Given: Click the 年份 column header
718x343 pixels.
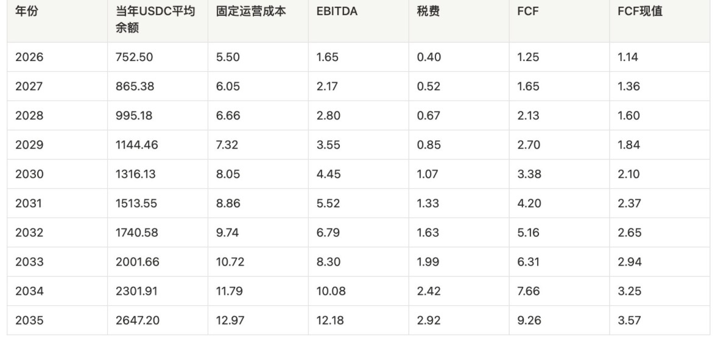Looking at the screenshot, I should [x=26, y=12].
